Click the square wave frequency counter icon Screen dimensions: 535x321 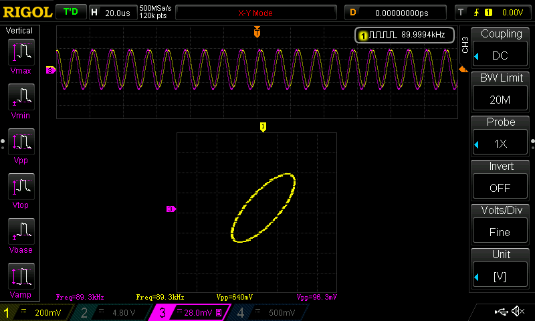click(383, 35)
